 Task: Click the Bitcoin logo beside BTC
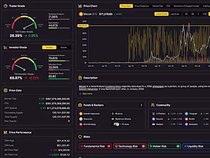[x=81, y=14]
